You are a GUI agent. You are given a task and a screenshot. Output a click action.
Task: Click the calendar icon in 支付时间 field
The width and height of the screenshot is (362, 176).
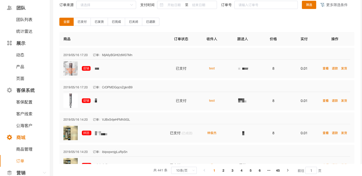(x=162, y=5)
